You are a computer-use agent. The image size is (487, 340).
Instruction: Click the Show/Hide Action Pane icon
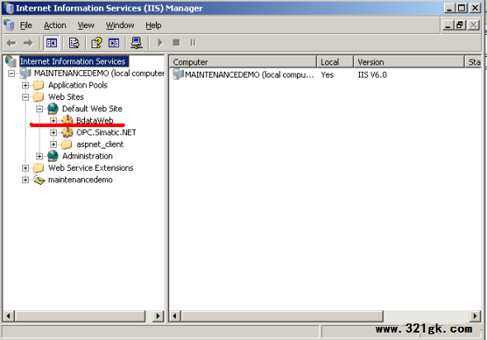tap(114, 43)
